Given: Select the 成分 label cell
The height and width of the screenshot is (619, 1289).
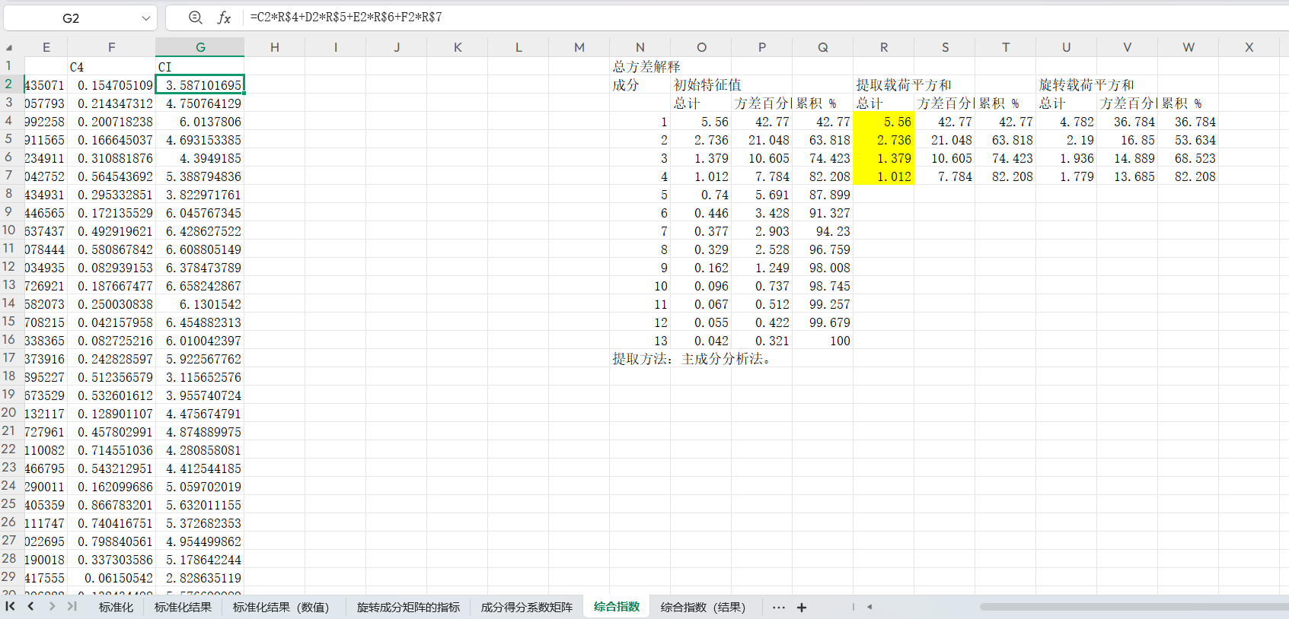Looking at the screenshot, I should [640, 85].
